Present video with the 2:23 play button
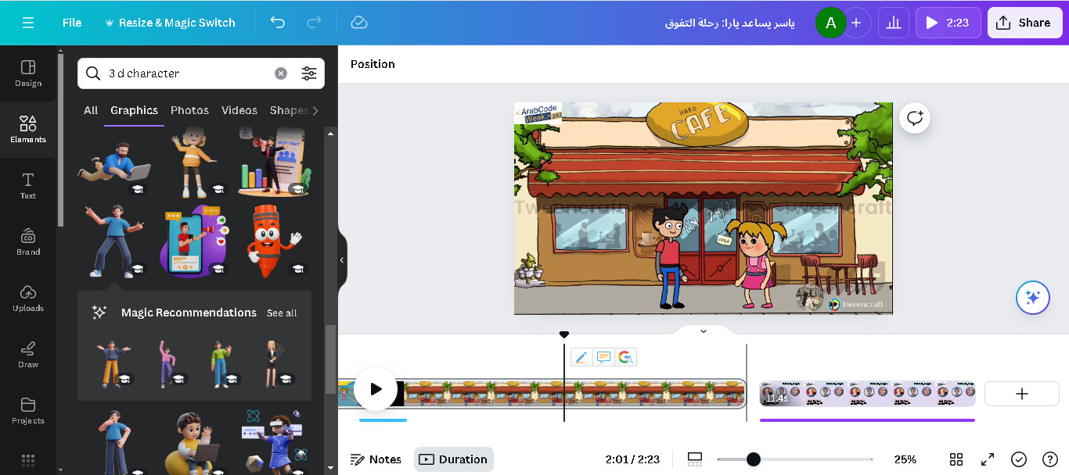Image resolution: width=1069 pixels, height=475 pixels. coord(948,23)
